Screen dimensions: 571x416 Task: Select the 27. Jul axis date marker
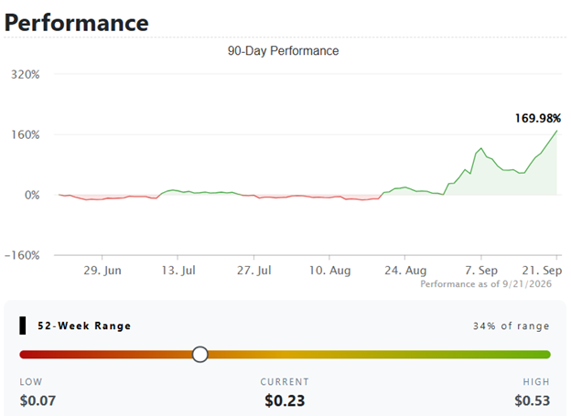(253, 271)
